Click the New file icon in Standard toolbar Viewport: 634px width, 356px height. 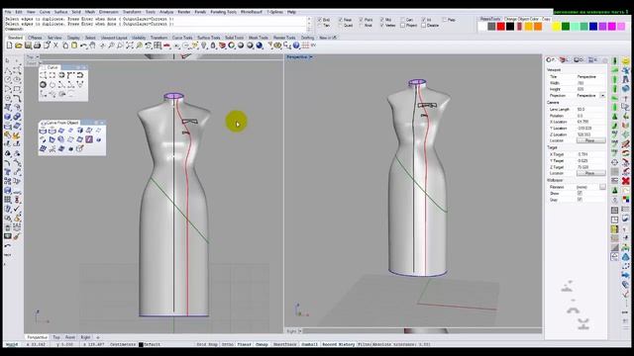coord(9,45)
